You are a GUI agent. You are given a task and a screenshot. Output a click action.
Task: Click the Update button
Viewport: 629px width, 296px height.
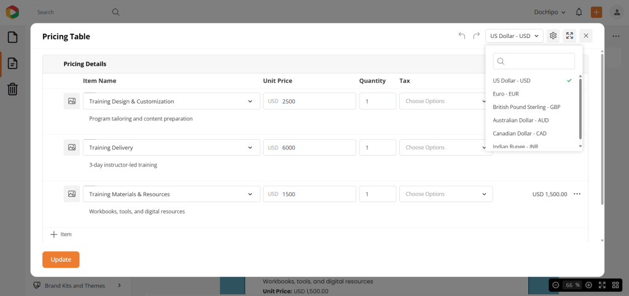61,259
